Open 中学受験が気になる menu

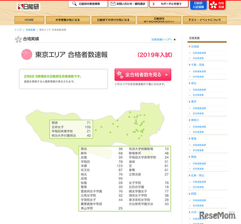tap(68, 20)
